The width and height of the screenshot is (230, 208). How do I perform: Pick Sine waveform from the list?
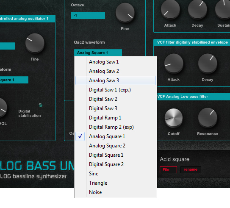pos(116,174)
